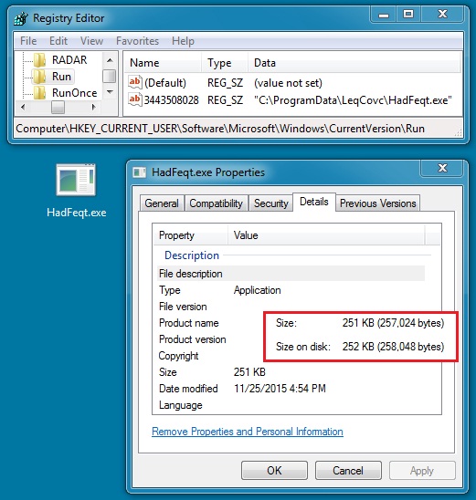Select the RADAR key in tree

tap(69, 60)
